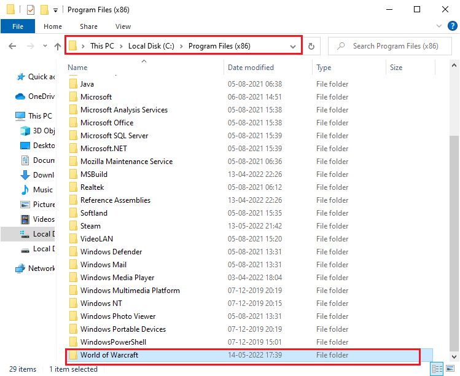Screen dimensions: 460x376
Task: Switch to the View ribbon tab
Action: pos(123,26)
